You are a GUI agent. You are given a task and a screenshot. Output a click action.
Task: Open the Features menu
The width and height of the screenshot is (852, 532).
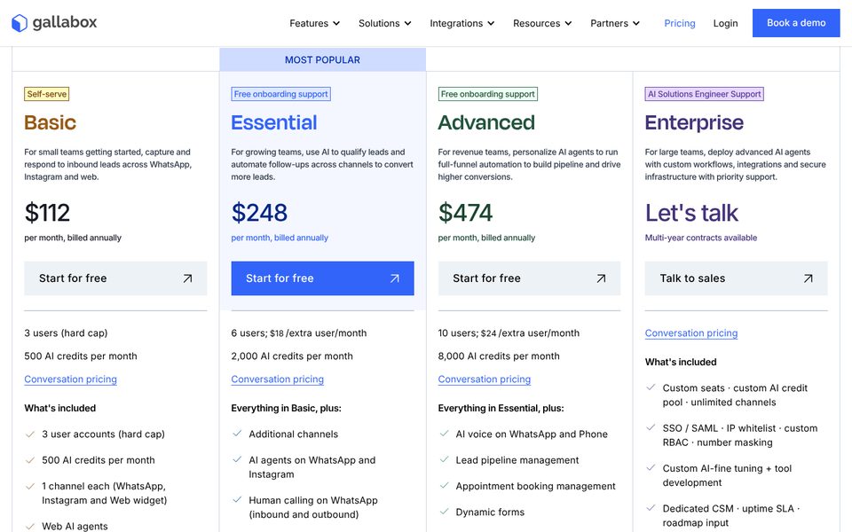coord(314,23)
